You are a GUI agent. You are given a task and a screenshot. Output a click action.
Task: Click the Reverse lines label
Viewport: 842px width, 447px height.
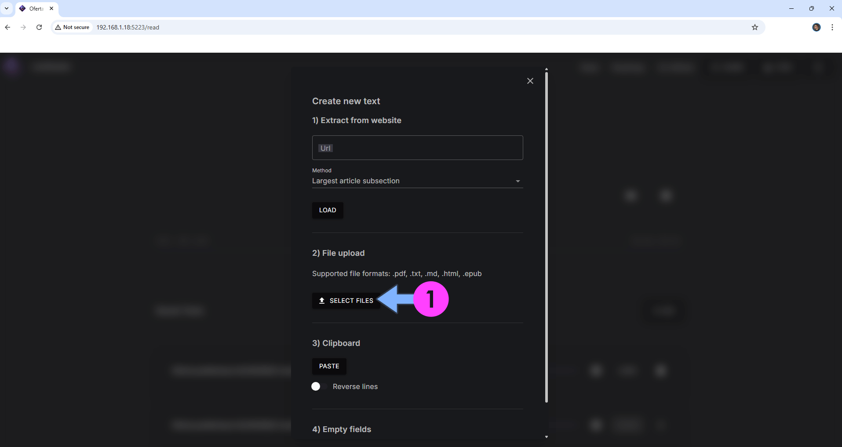click(x=355, y=386)
